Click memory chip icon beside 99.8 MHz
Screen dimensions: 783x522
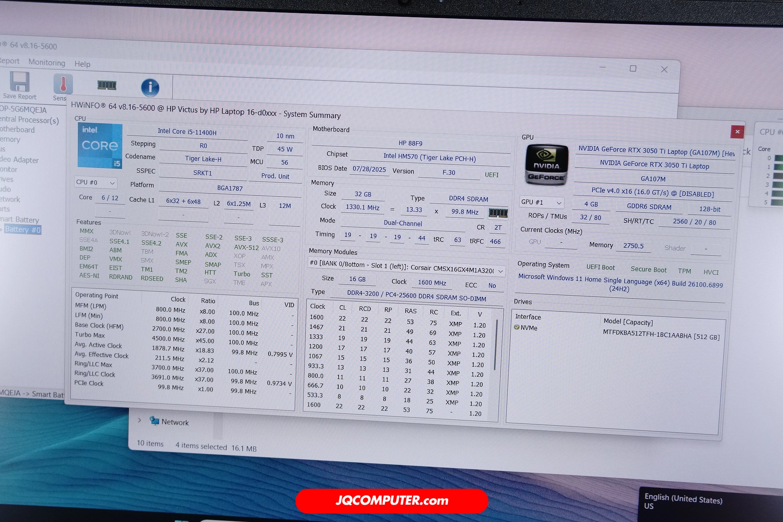coord(498,213)
